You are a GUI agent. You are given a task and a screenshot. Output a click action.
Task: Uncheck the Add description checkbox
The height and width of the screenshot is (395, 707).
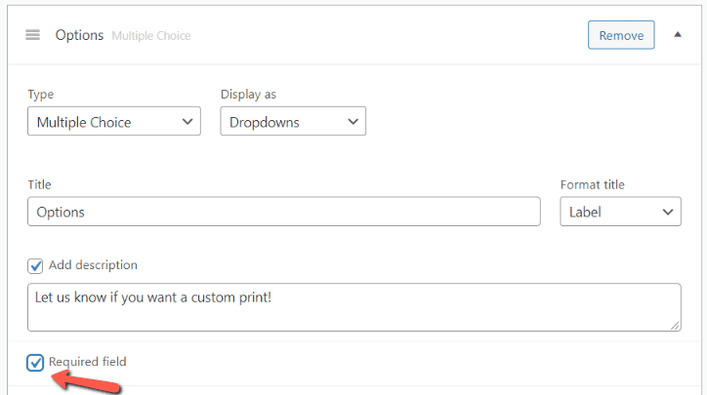[35, 265]
